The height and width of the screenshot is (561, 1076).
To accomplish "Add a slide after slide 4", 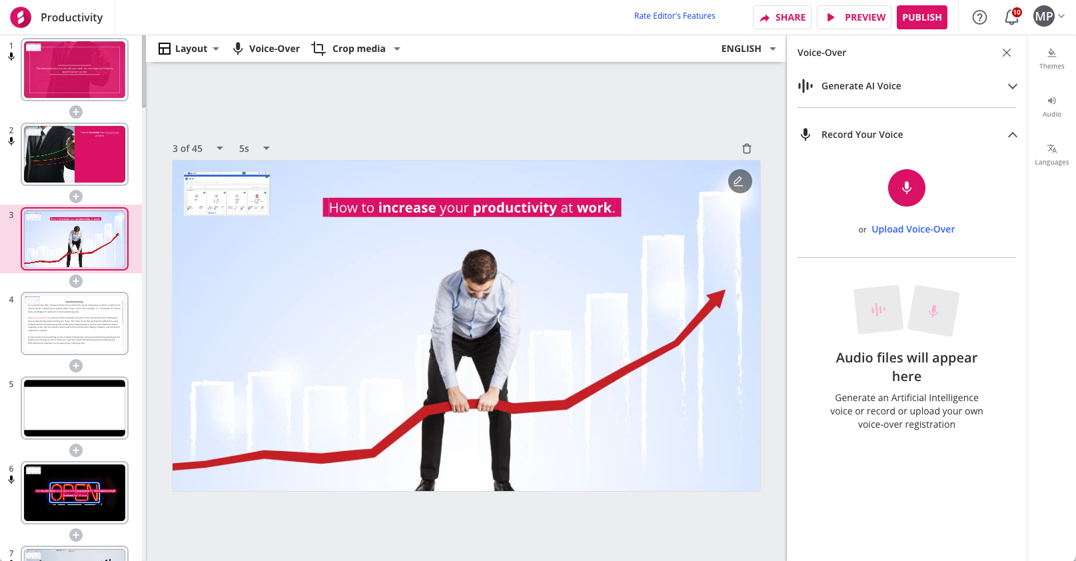I will (76, 366).
